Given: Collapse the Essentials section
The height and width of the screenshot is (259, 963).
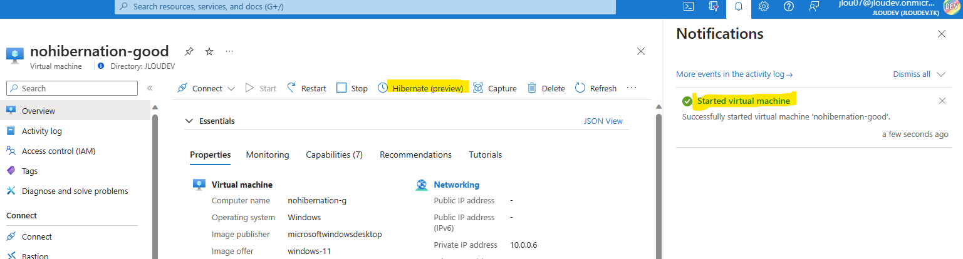Looking at the screenshot, I should pyautogui.click(x=189, y=121).
